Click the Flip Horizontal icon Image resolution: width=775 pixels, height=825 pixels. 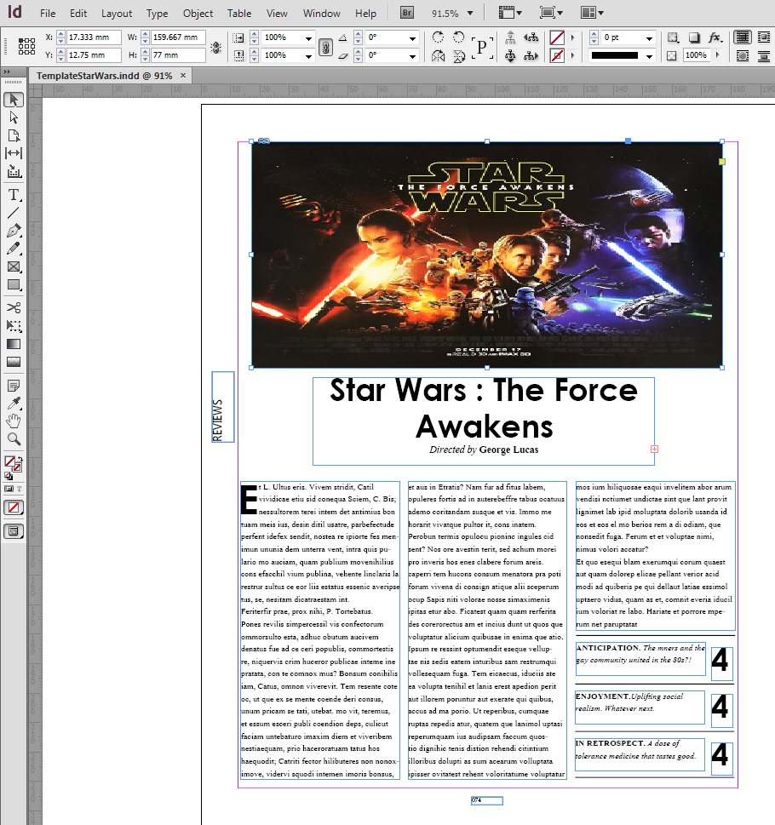pos(438,55)
